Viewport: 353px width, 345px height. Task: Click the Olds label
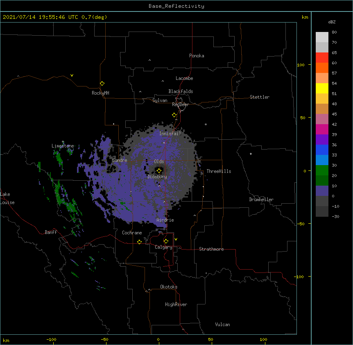click(159, 161)
